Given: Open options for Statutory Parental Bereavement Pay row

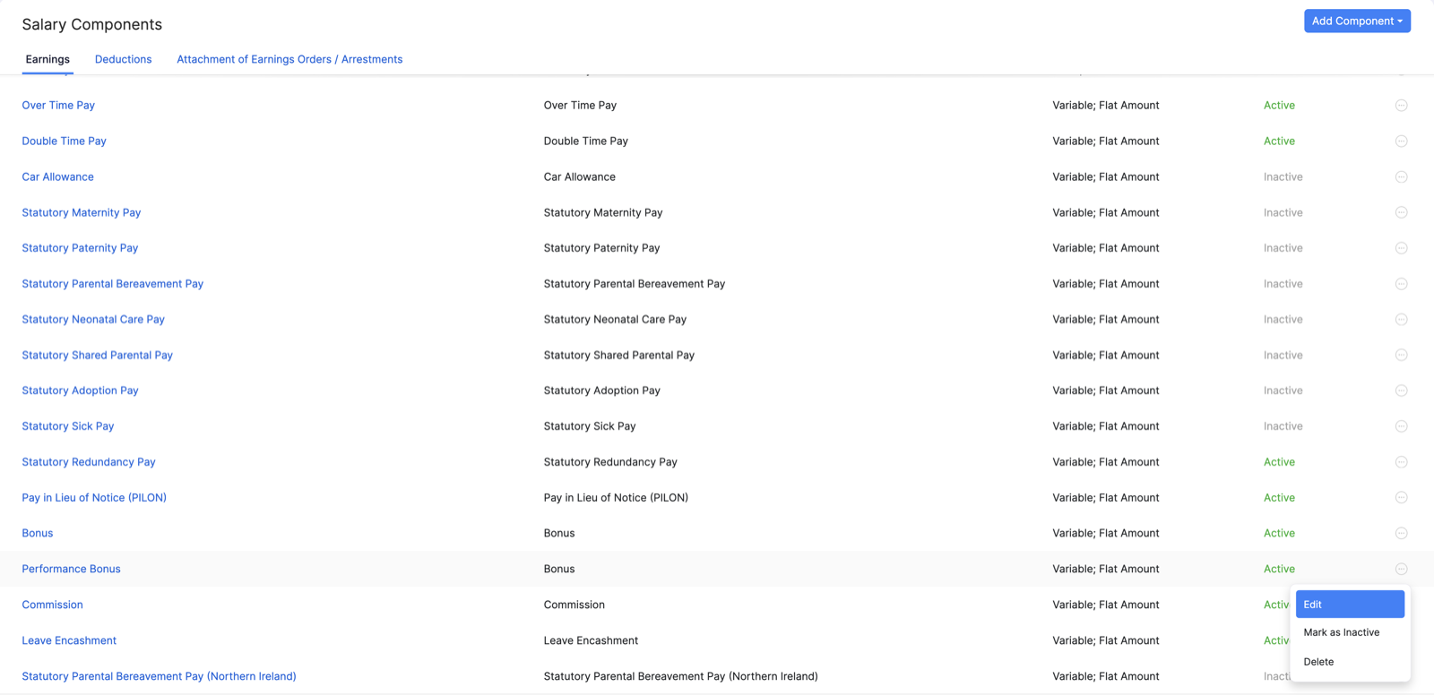Looking at the screenshot, I should (1401, 284).
